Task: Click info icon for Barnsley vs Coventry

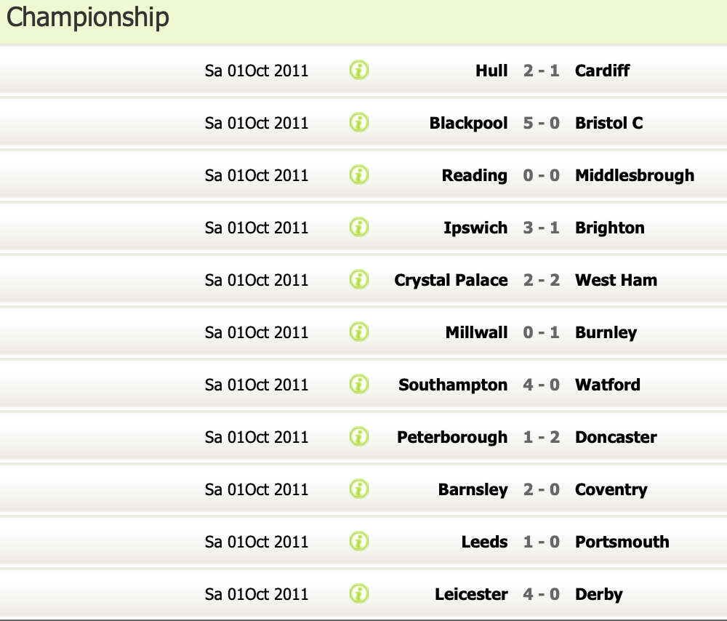Action: click(359, 489)
